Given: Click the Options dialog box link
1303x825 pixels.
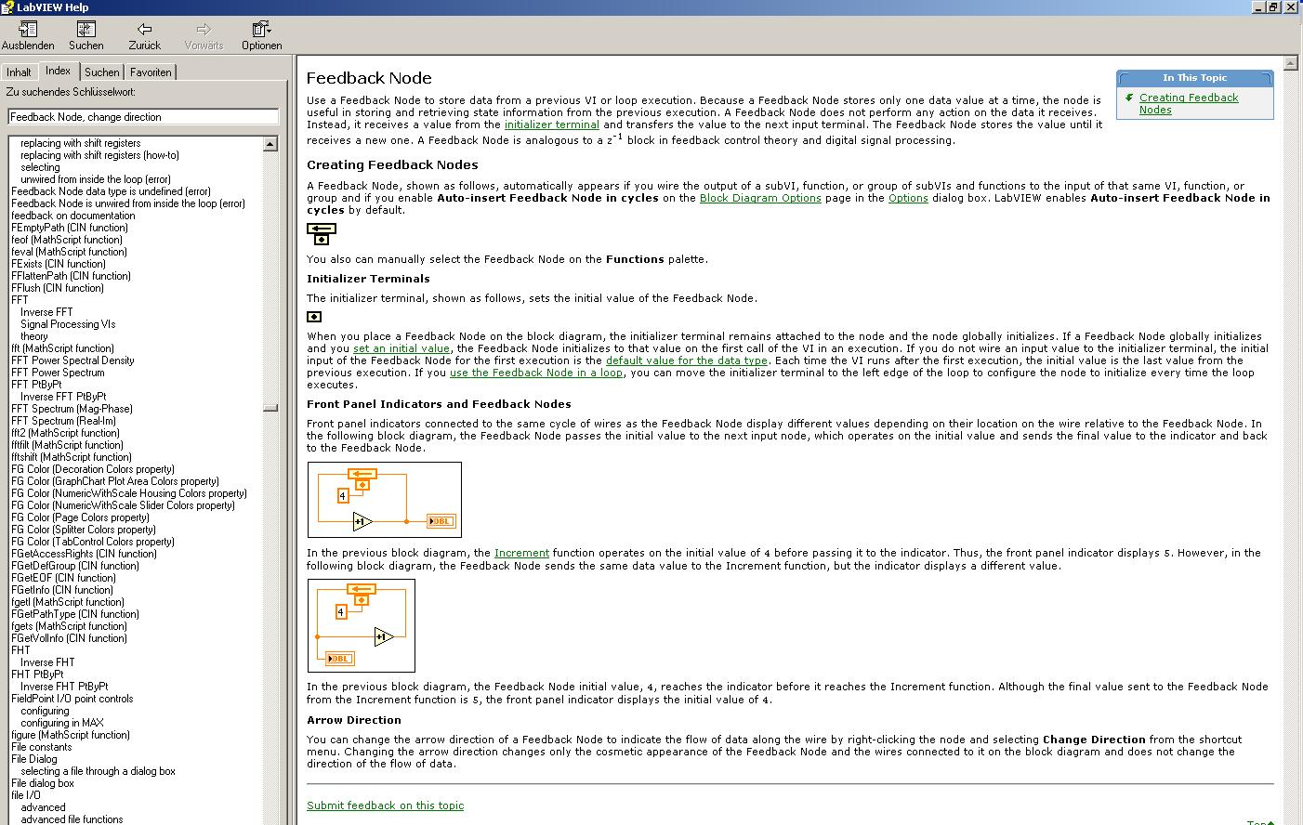Looking at the screenshot, I should (908, 198).
